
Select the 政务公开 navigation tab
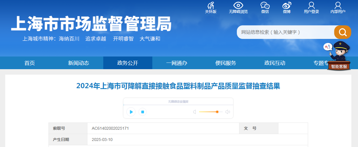(x=128, y=63)
